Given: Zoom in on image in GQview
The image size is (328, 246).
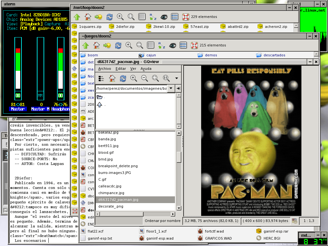Looking at the screenshot, I should coord(134,78).
